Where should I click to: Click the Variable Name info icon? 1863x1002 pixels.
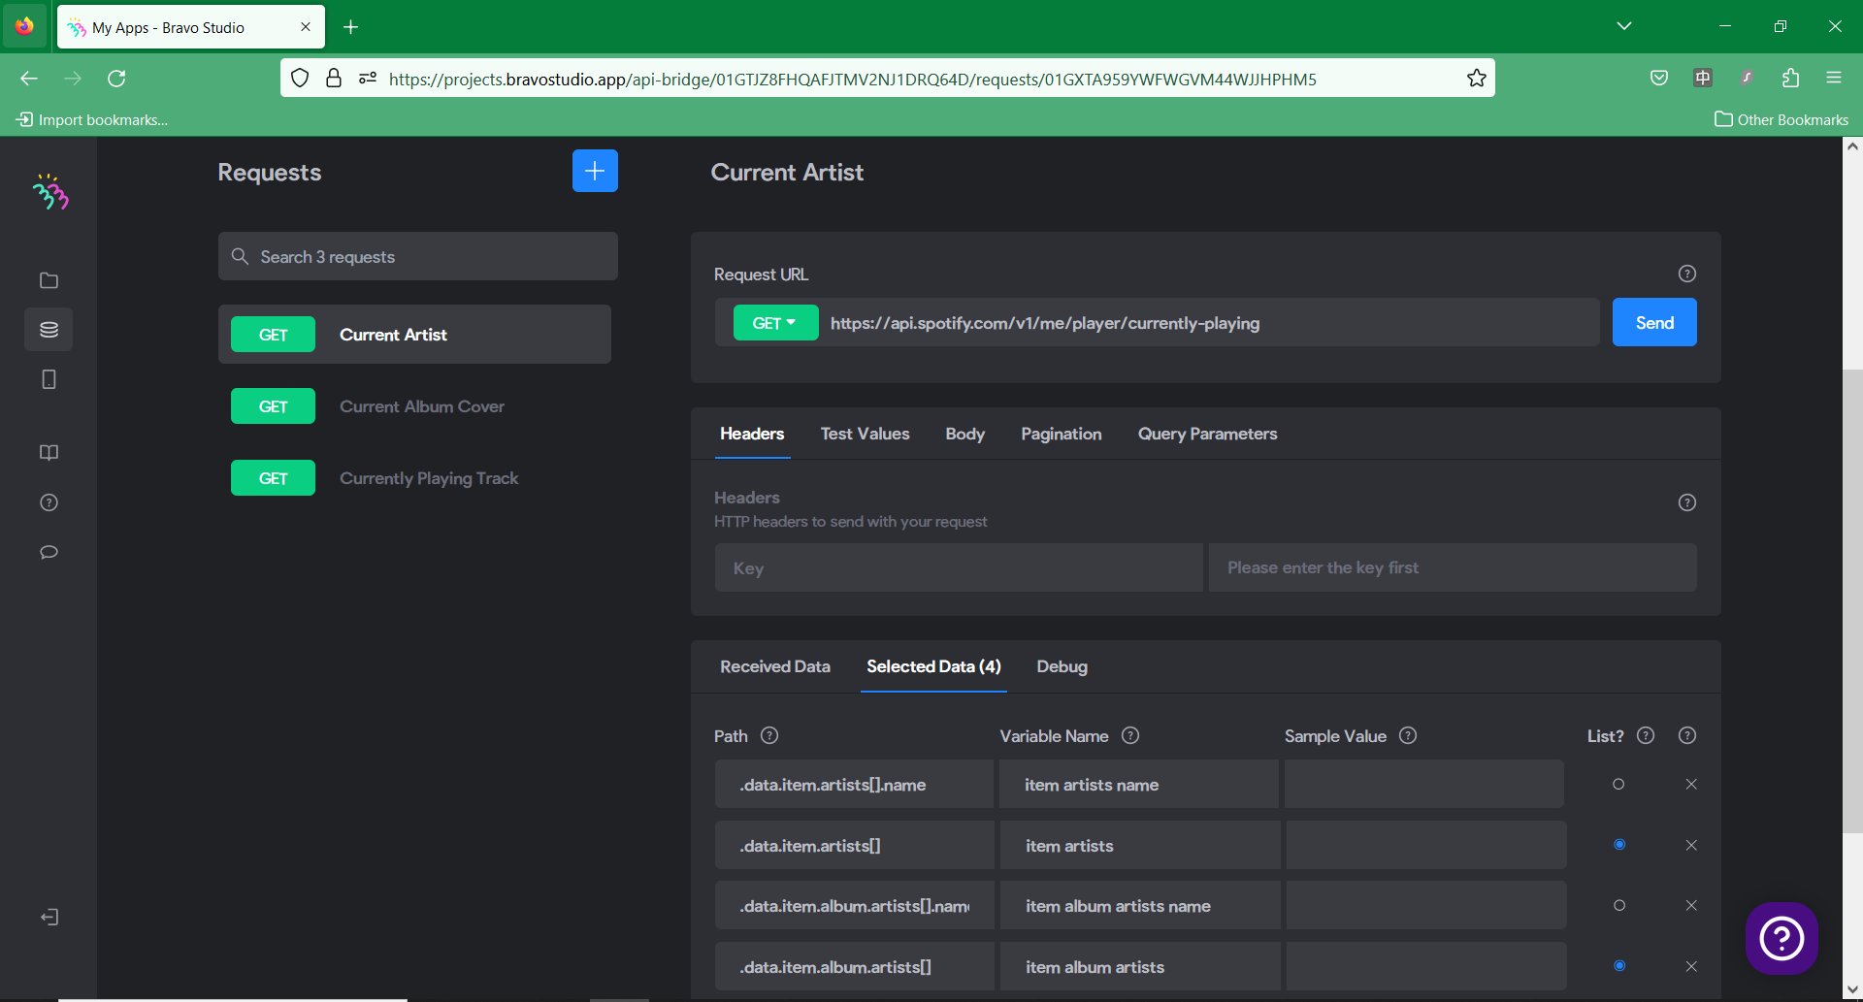(1130, 735)
